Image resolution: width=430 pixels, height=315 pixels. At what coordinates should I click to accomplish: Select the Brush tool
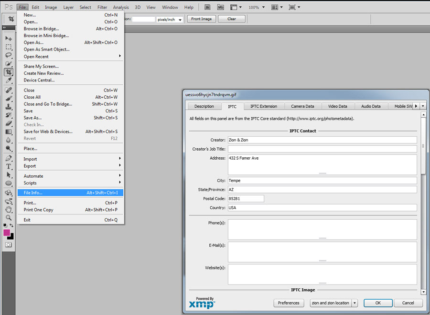(x=9, y=98)
